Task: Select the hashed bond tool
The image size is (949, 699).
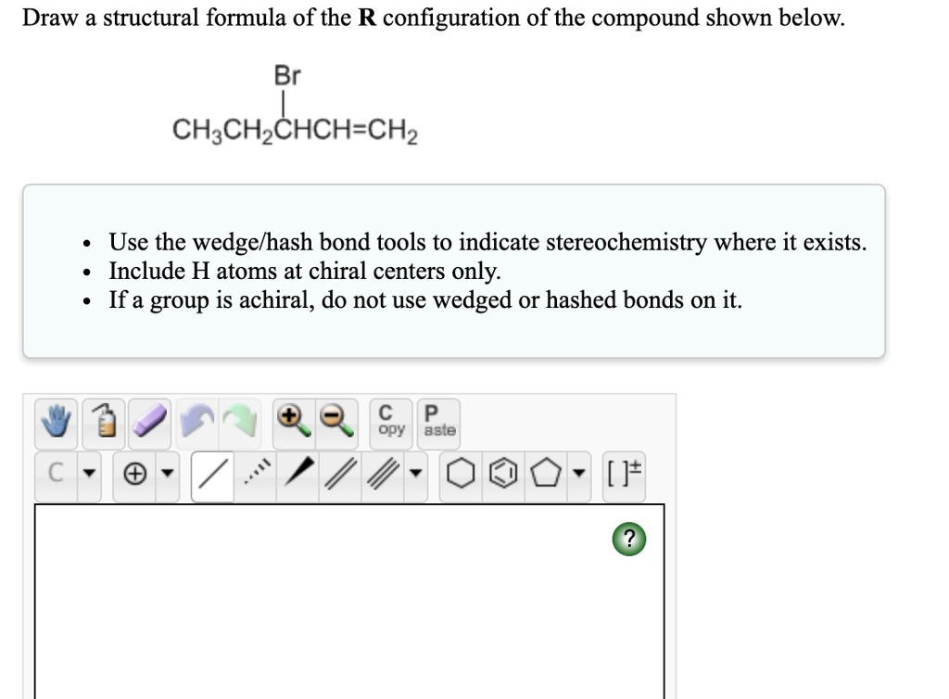Action: 256,473
